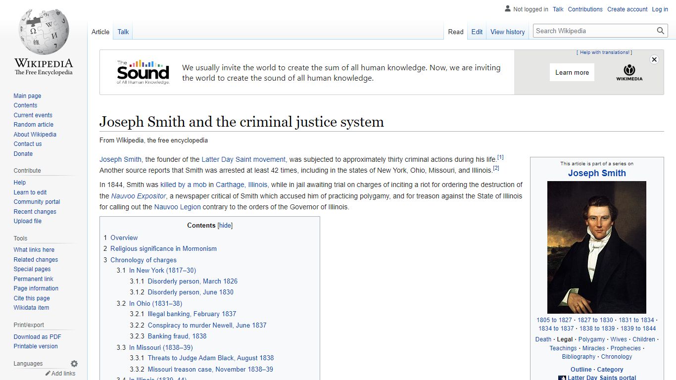
Task: Click Download as PDF
Action: click(x=37, y=337)
